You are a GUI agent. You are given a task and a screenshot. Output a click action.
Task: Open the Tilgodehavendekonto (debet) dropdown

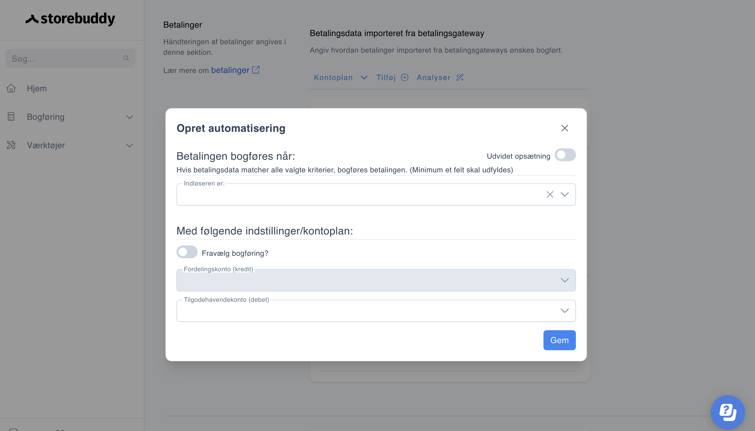pos(376,310)
